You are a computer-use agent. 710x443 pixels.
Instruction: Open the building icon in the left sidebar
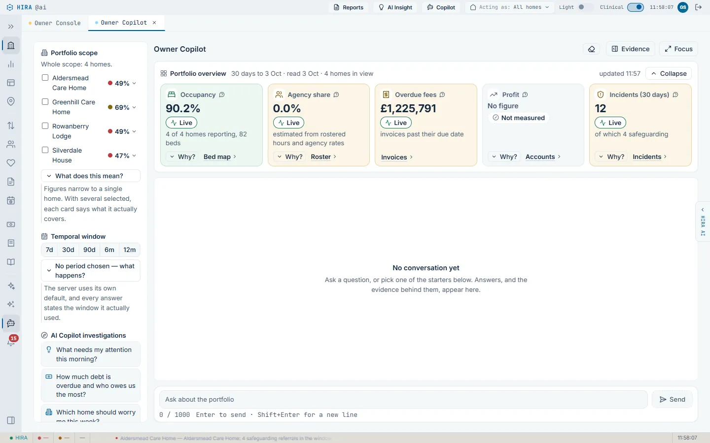click(x=11, y=45)
